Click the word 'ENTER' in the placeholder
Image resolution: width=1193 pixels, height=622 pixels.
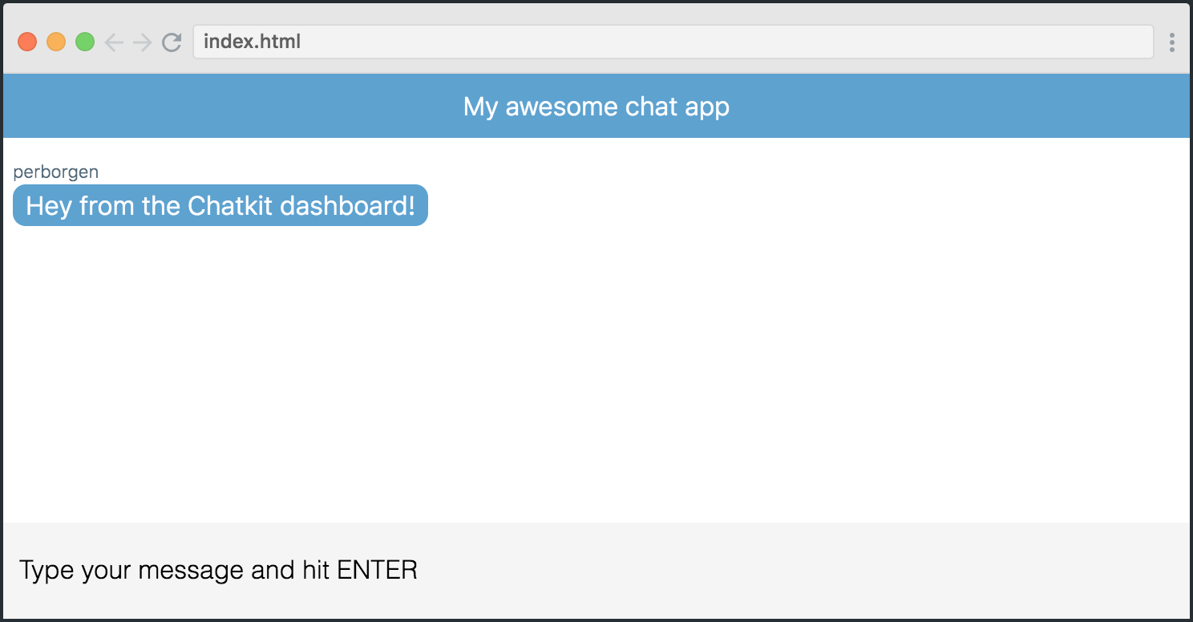point(378,570)
